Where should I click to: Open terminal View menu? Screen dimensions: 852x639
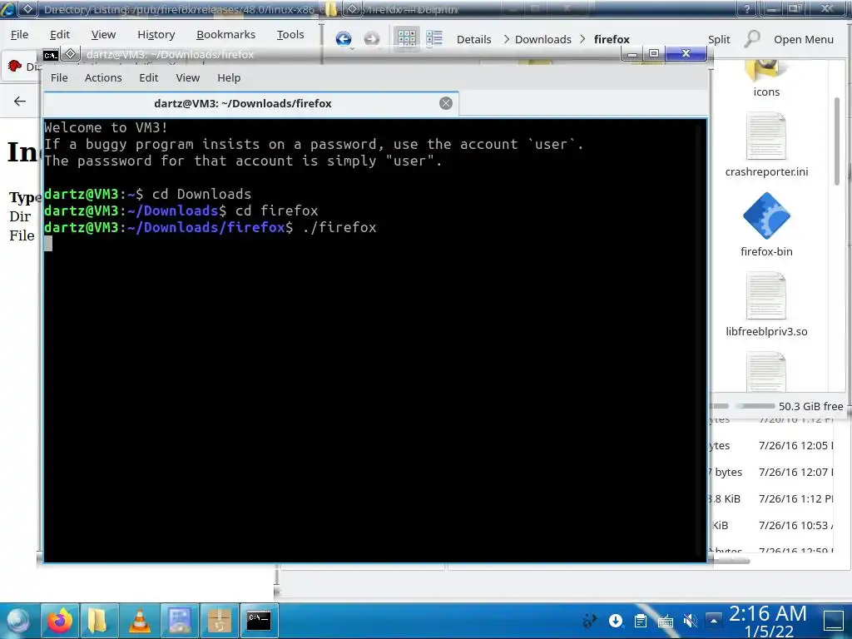point(187,77)
